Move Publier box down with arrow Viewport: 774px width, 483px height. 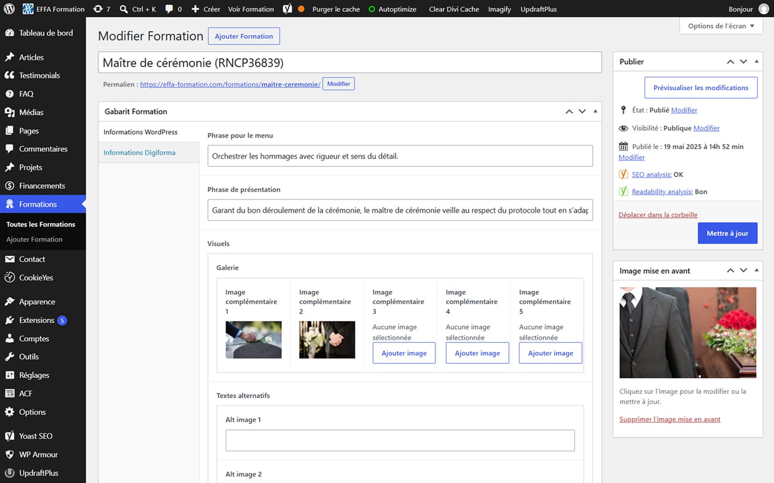(743, 62)
